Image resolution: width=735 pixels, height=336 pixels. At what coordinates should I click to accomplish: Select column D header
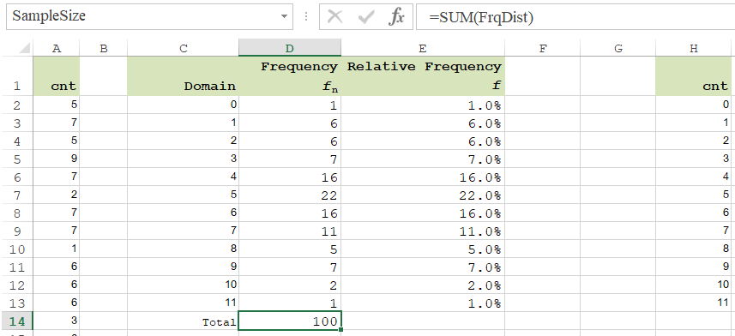click(290, 48)
